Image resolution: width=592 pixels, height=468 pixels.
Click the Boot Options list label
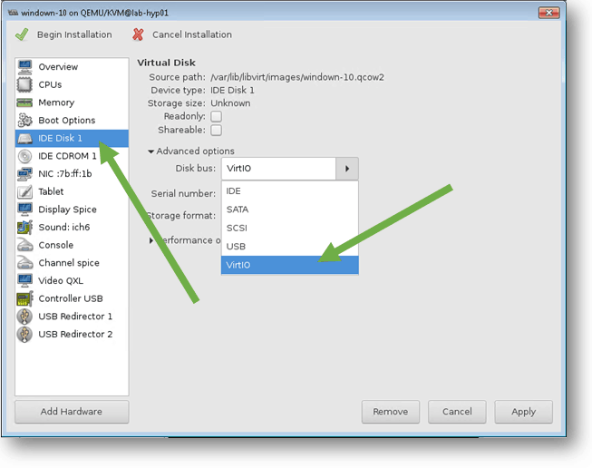(67, 121)
